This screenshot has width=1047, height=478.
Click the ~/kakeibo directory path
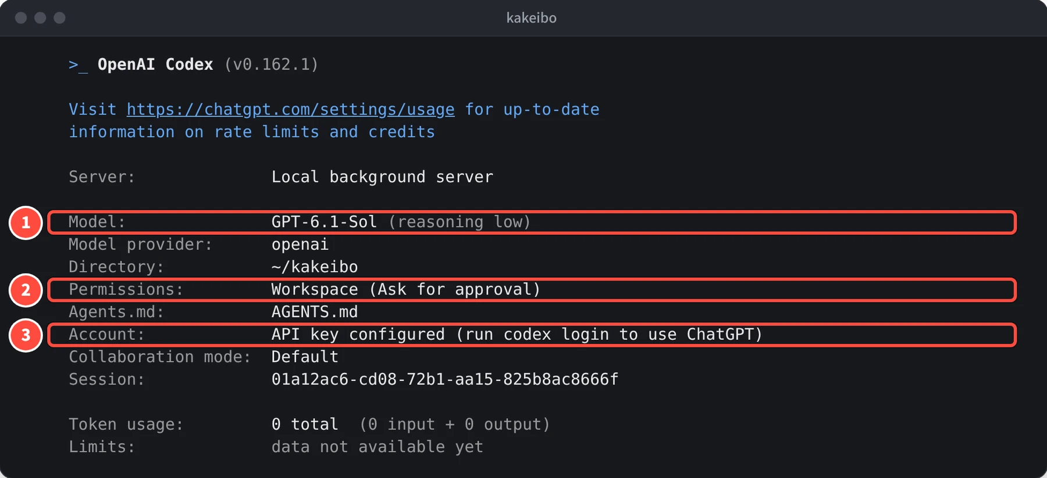pos(315,267)
